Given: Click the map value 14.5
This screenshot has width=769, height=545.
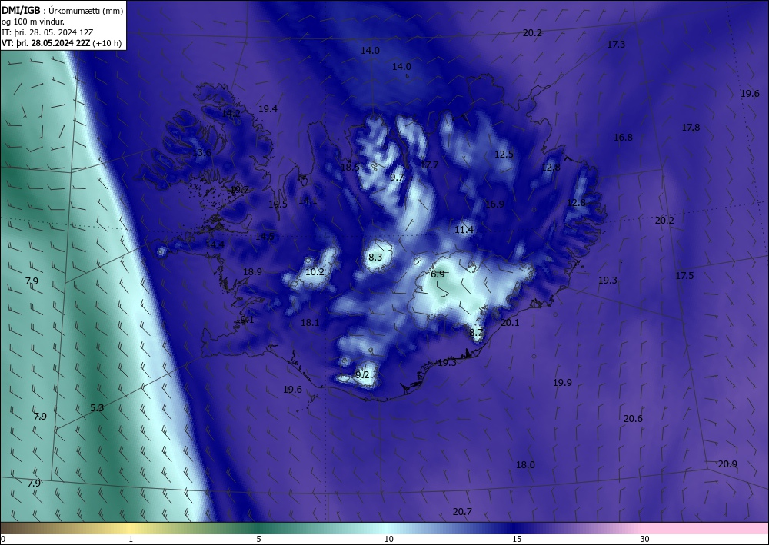Looking at the screenshot, I should (265, 237).
